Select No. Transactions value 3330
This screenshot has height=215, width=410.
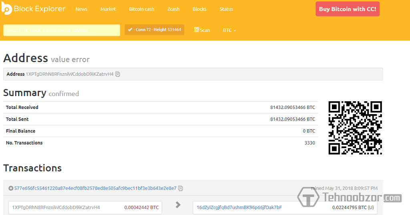tap(310, 143)
